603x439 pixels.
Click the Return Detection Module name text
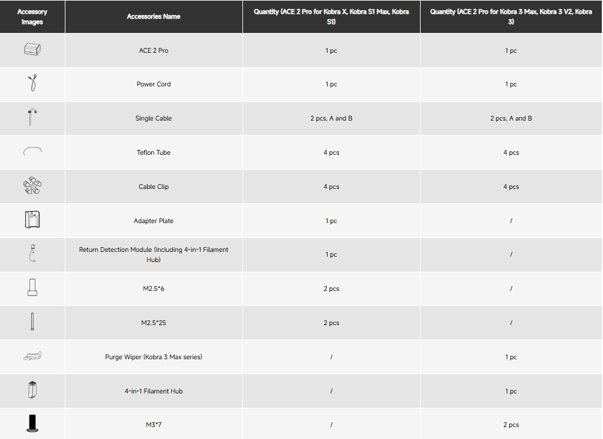[154, 254]
